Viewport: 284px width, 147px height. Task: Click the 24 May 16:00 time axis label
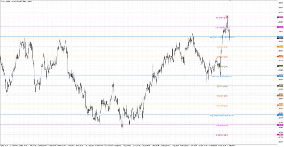click(61, 145)
